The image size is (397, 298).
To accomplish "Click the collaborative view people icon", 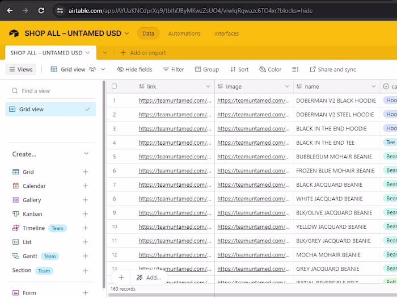I will [92, 69].
